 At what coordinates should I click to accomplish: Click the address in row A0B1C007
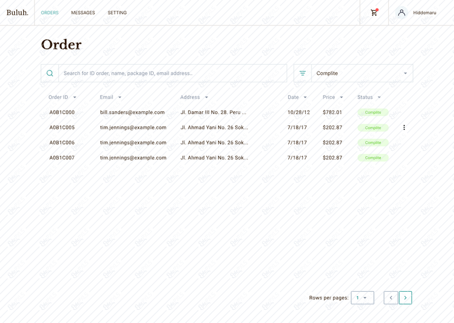click(215, 158)
